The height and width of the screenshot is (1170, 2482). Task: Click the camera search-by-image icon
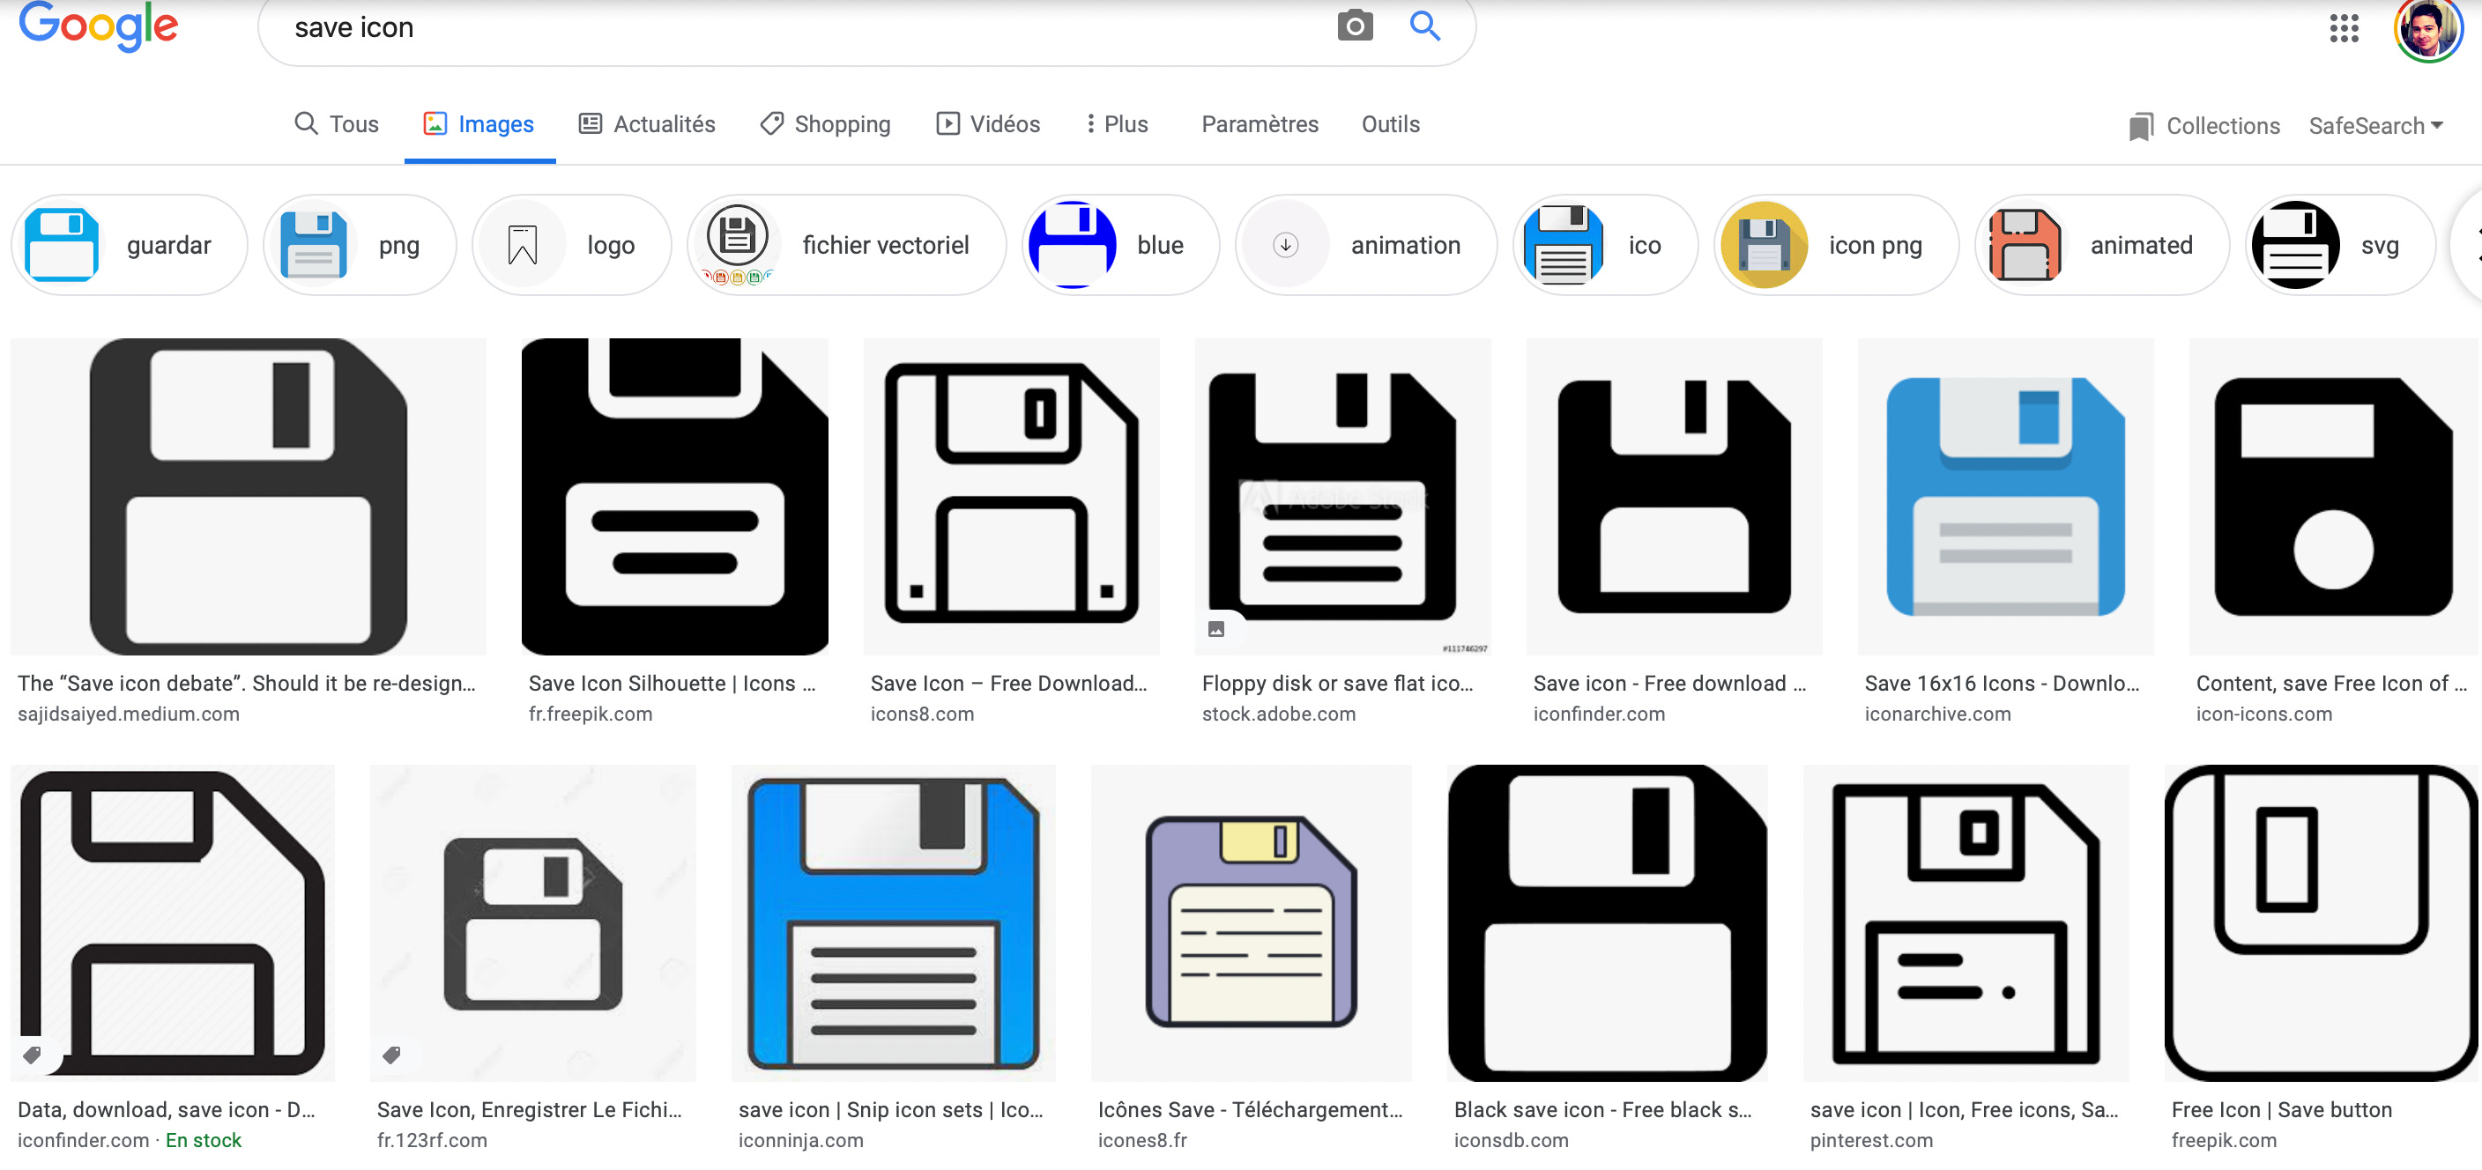[1355, 26]
